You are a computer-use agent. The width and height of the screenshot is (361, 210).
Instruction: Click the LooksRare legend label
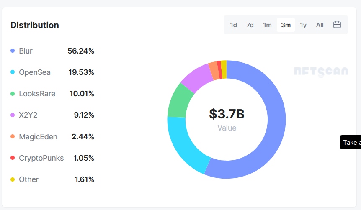[x=37, y=94]
